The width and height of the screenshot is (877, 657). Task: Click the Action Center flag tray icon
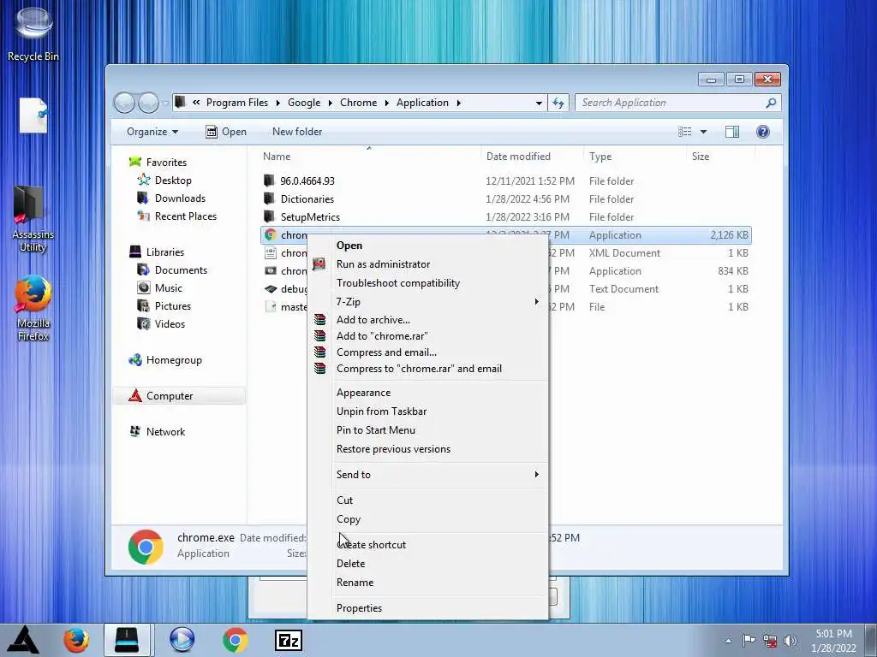pyautogui.click(x=749, y=640)
